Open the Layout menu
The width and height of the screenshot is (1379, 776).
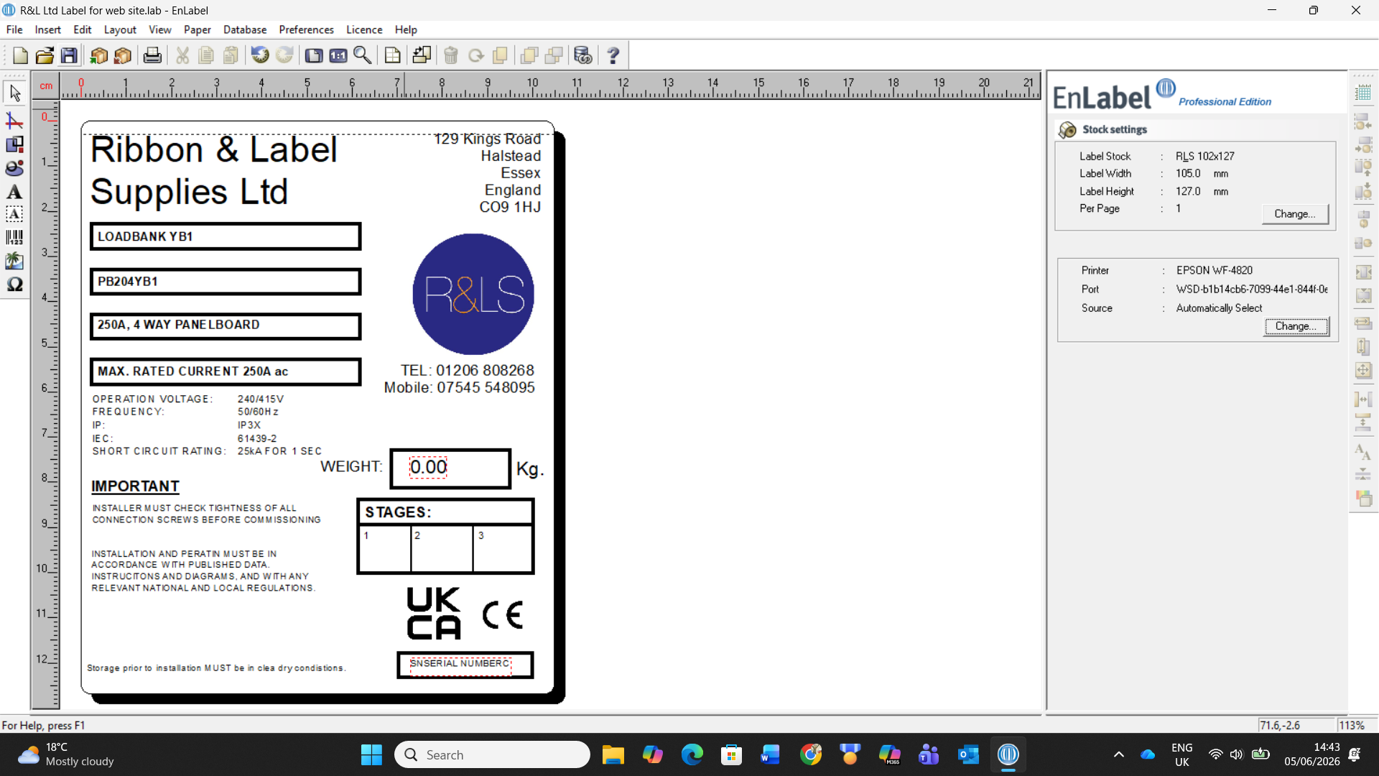tap(120, 29)
